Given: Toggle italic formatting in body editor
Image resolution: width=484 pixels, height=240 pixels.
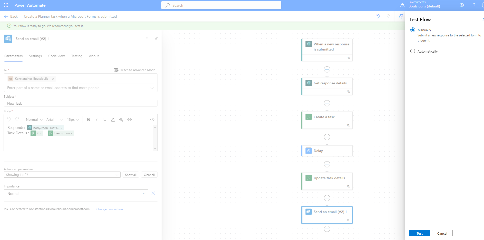Looking at the screenshot, I should [97, 119].
